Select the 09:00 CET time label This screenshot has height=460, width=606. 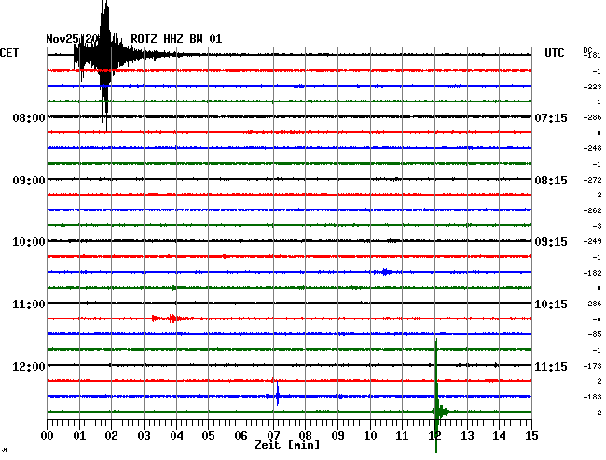tap(29, 181)
